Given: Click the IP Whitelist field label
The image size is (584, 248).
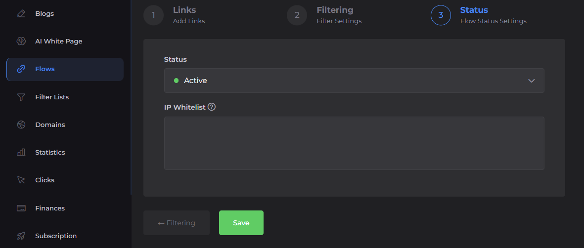Looking at the screenshot, I should (184, 107).
